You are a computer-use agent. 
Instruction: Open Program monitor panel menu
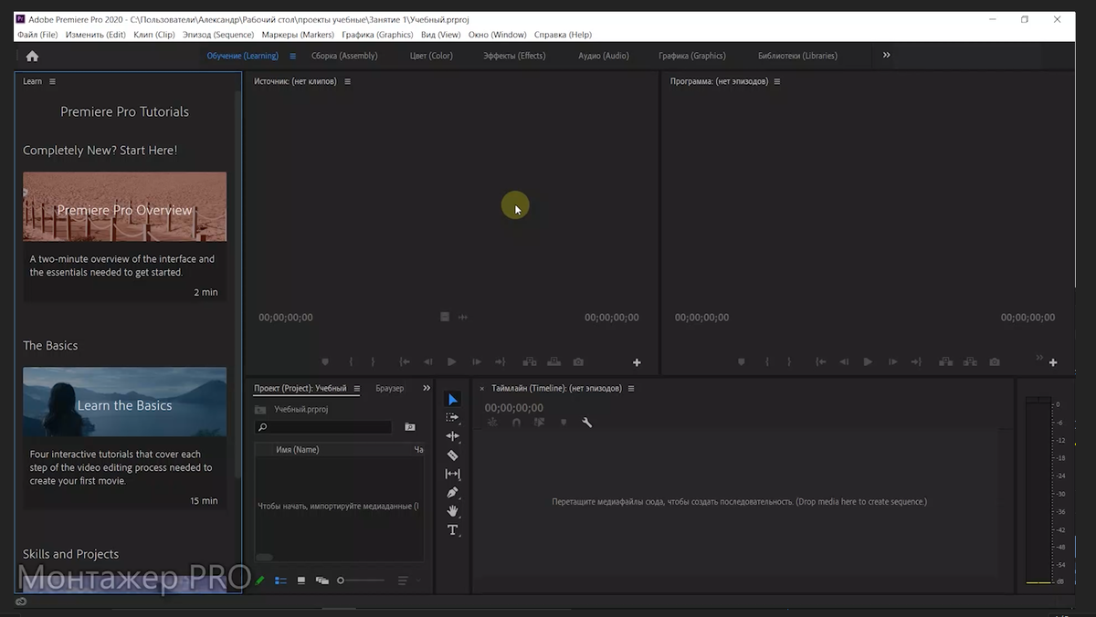click(x=777, y=81)
